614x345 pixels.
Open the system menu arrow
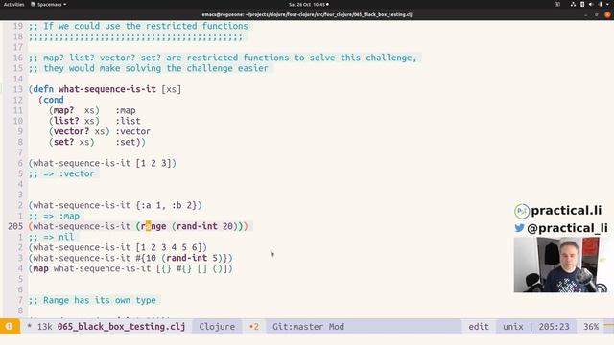[x=608, y=4]
